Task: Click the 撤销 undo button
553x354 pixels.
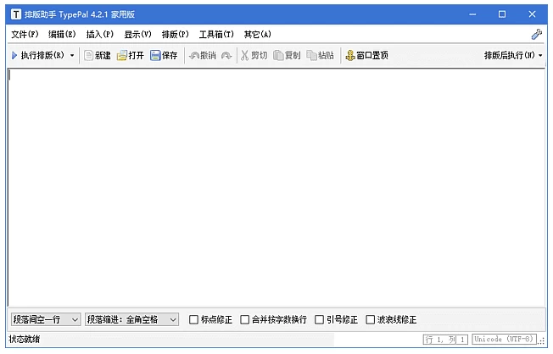Action: pyautogui.click(x=202, y=56)
